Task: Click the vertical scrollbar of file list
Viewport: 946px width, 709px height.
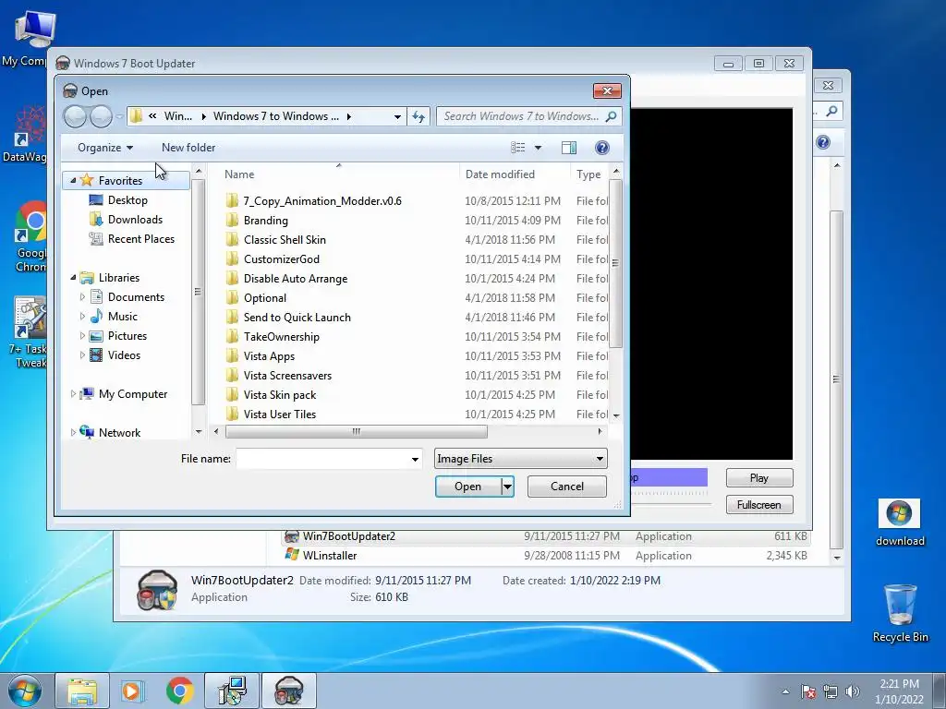Action: 615,263
